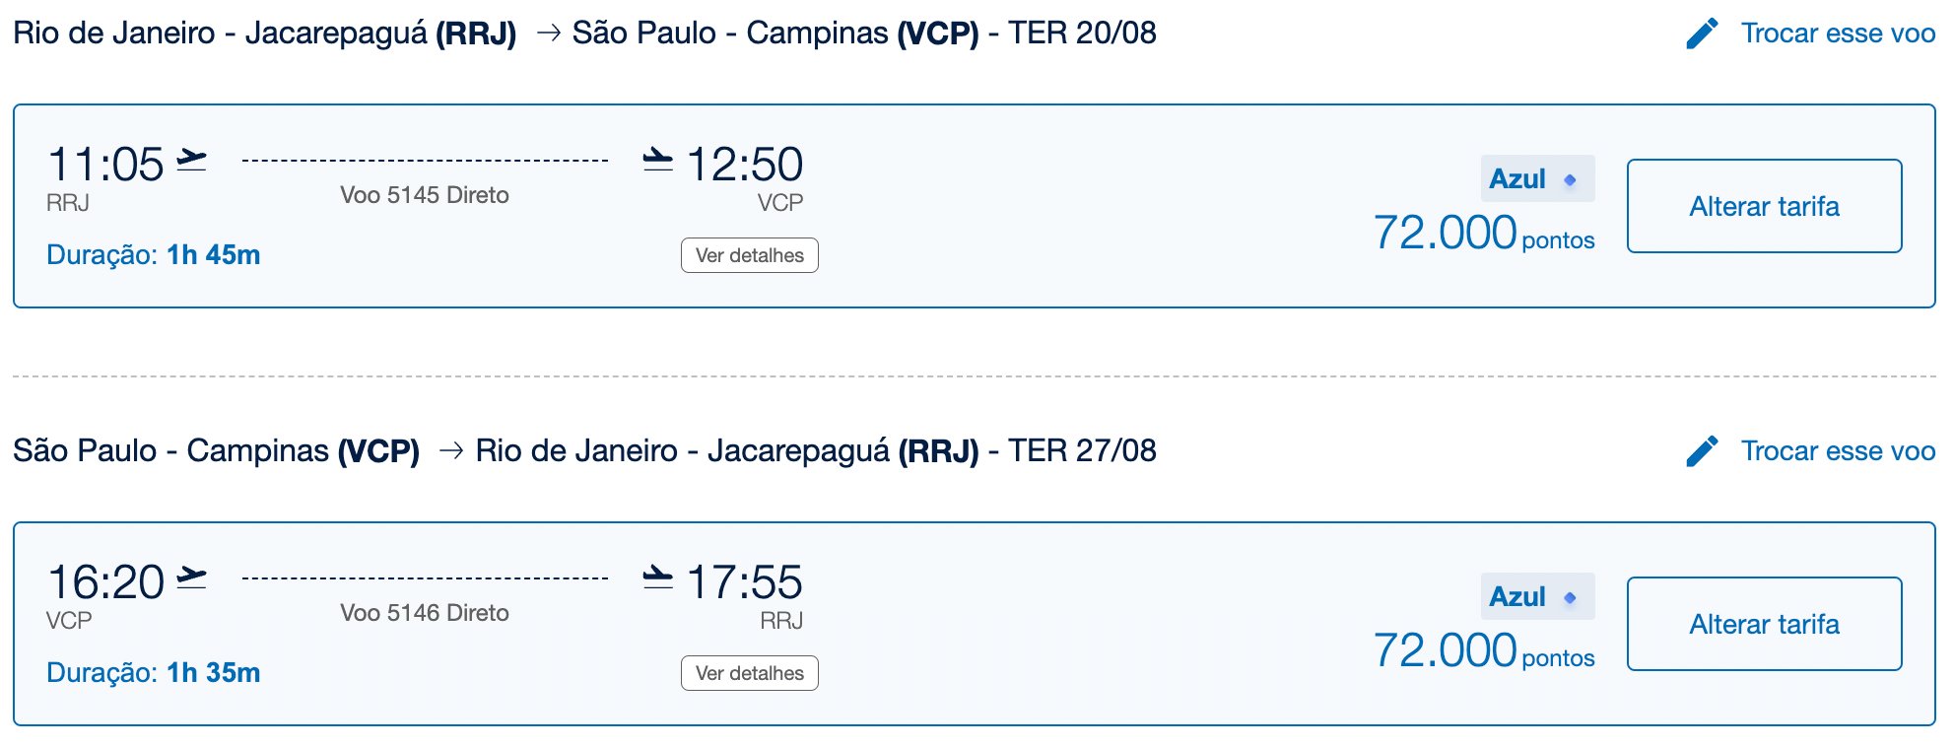This screenshot has width=1954, height=747.
Task: Click landing plane icon next to 12:50
Action: [x=657, y=159]
